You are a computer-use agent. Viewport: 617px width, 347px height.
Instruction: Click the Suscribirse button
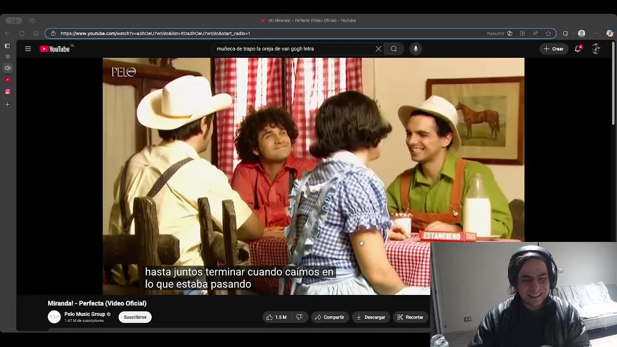coord(135,317)
